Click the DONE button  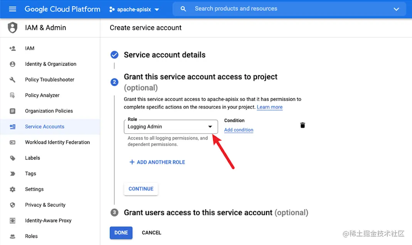click(x=121, y=233)
